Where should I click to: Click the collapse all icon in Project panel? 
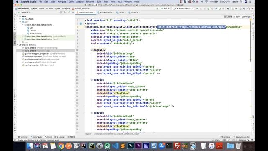(x=65, y=13)
